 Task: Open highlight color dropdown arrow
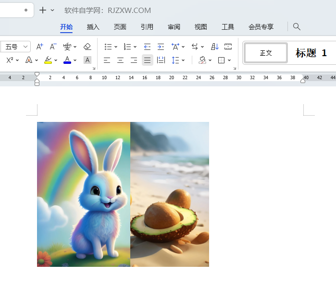click(x=56, y=60)
